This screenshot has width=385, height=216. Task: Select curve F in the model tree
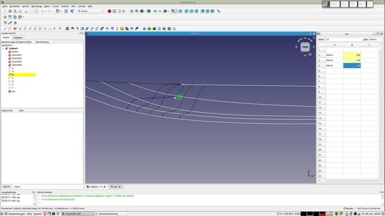pyautogui.click(x=11, y=88)
